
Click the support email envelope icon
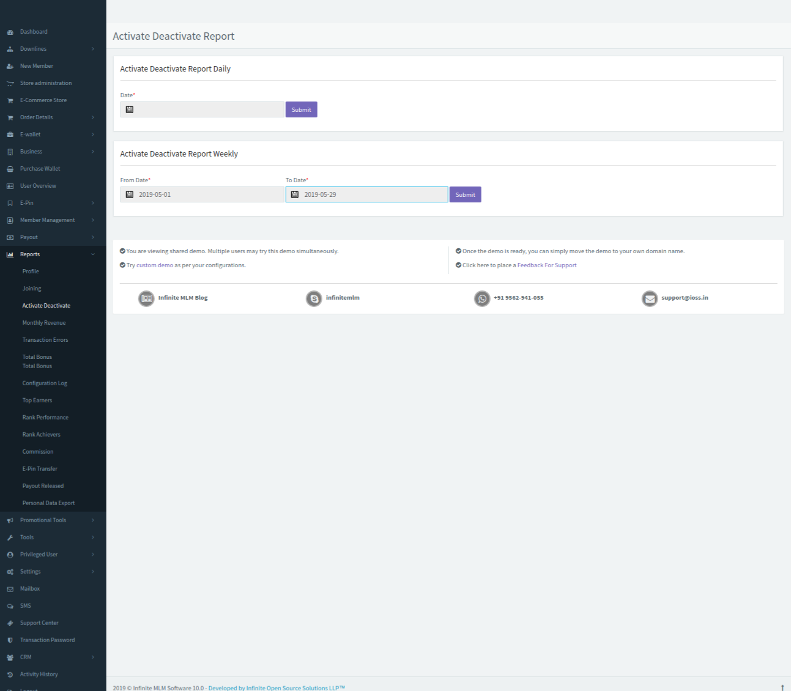point(650,298)
